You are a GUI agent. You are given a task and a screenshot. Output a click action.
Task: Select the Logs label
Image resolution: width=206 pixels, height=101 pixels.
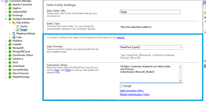coord(19,37)
